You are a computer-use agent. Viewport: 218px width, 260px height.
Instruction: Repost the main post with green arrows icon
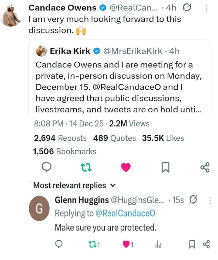click(x=87, y=168)
